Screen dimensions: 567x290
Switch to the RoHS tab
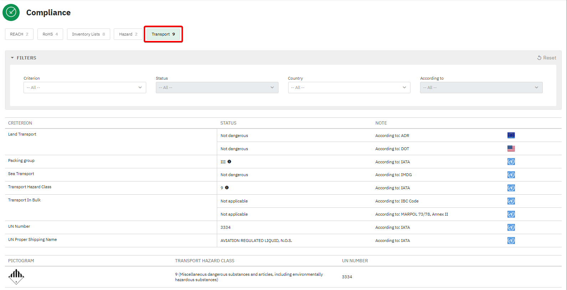[x=50, y=34]
